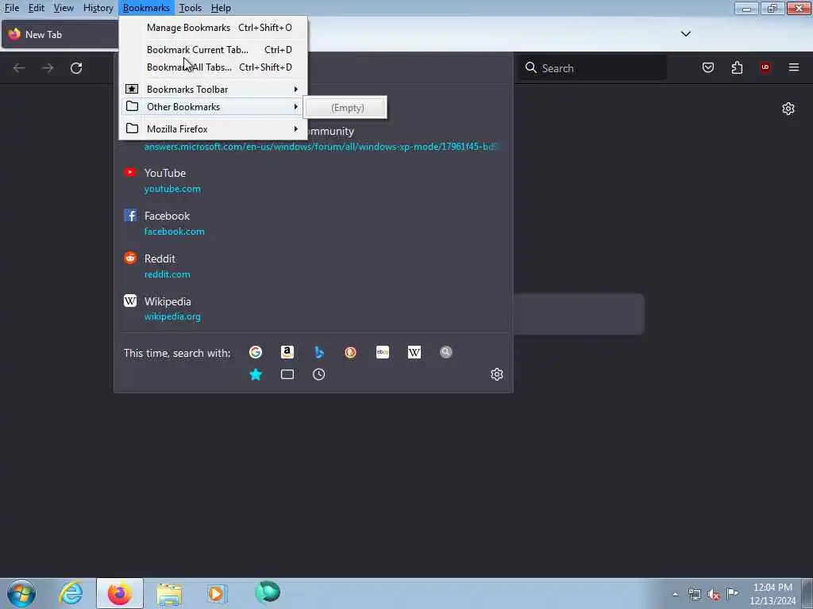The height and width of the screenshot is (609, 813).
Task: Search this time with Wikipedia icon
Action: [414, 352]
